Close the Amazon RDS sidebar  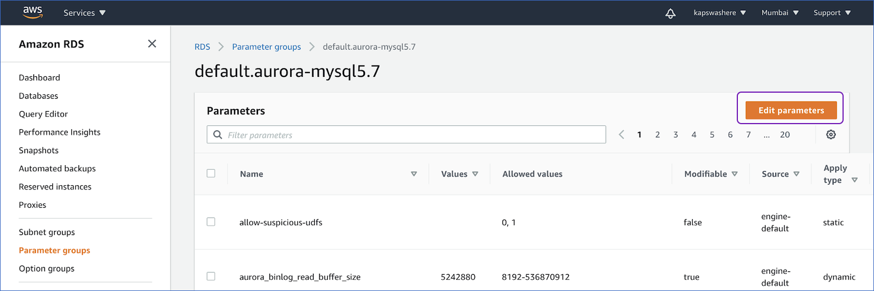[x=152, y=43]
